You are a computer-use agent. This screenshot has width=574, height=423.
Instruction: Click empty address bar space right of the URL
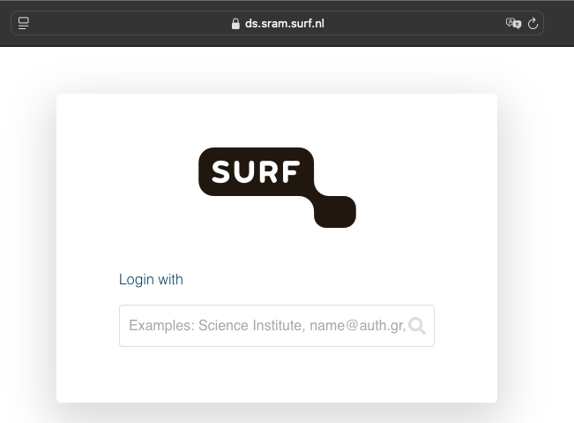point(414,24)
